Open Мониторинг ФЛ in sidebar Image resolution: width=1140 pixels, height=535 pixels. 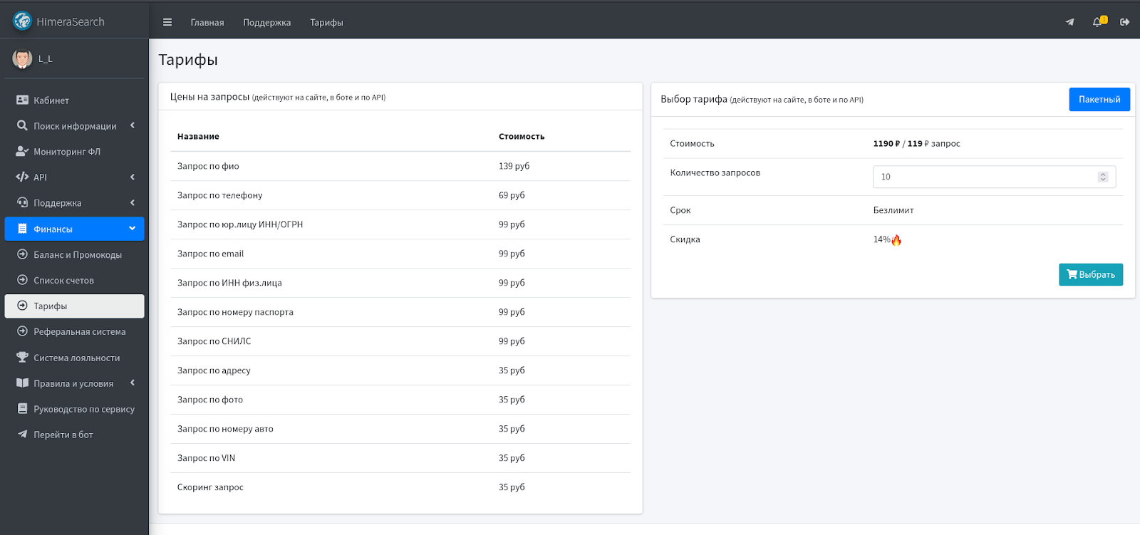(67, 152)
